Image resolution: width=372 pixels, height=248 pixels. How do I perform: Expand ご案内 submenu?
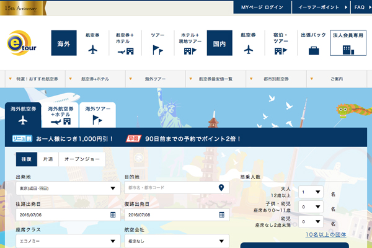click(x=337, y=79)
